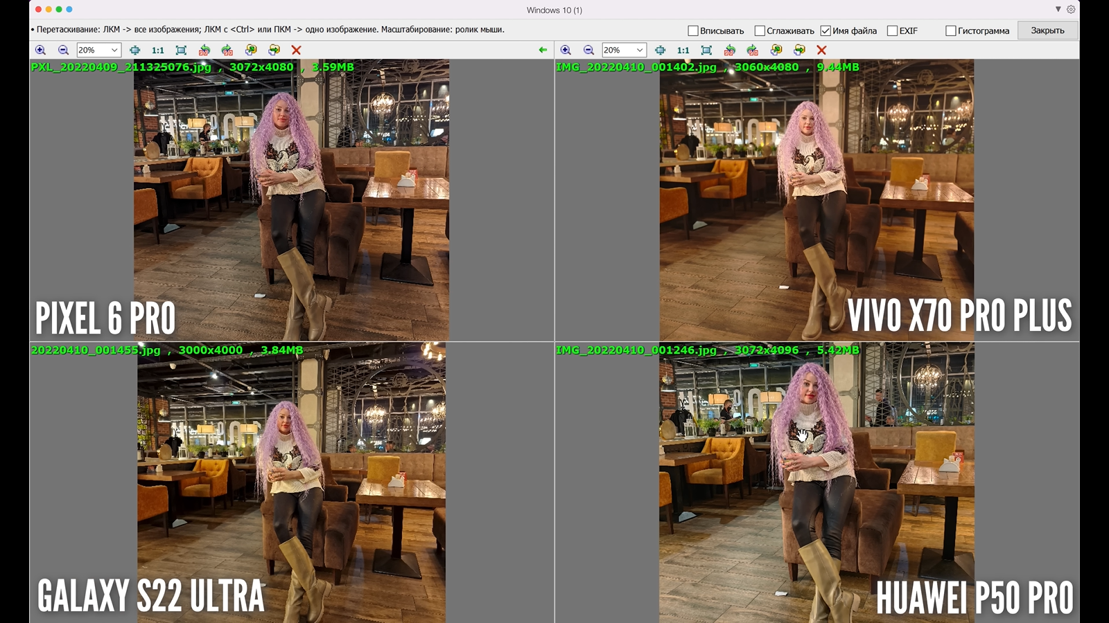The height and width of the screenshot is (623, 1109).
Task: Enable the EXIF checkbox
Action: coord(893,30)
